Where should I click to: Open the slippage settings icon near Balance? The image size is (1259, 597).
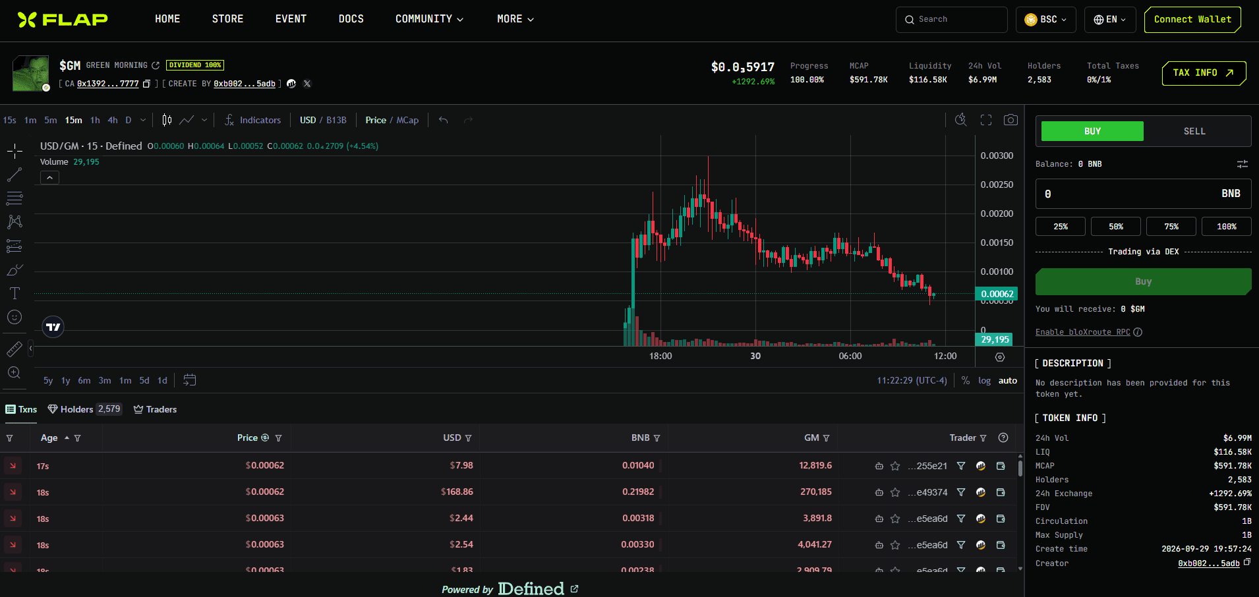(x=1243, y=164)
